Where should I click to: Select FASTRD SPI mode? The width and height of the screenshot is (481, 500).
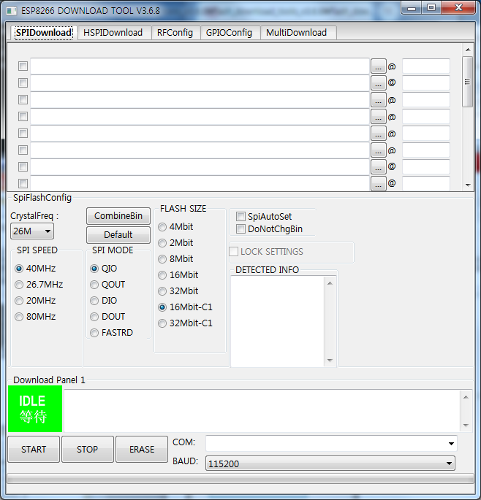click(x=111, y=333)
